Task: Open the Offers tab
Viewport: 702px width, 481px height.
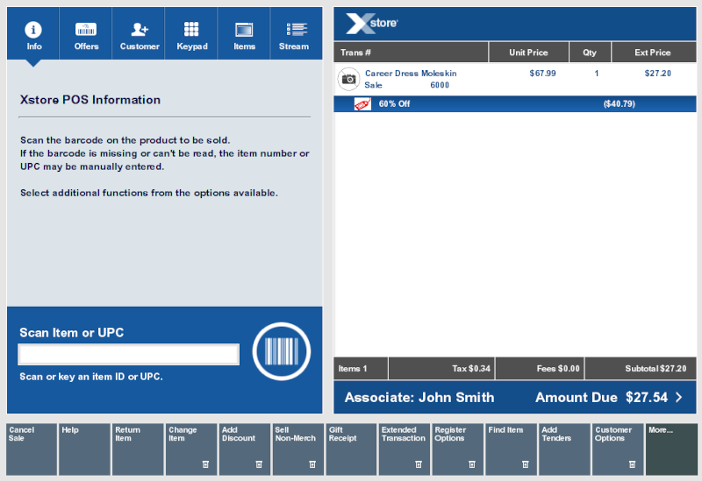Action: point(85,33)
